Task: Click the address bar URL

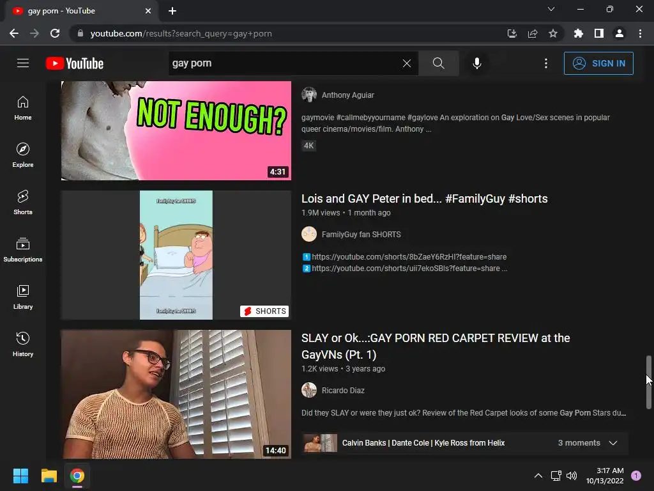Action: coord(181,33)
